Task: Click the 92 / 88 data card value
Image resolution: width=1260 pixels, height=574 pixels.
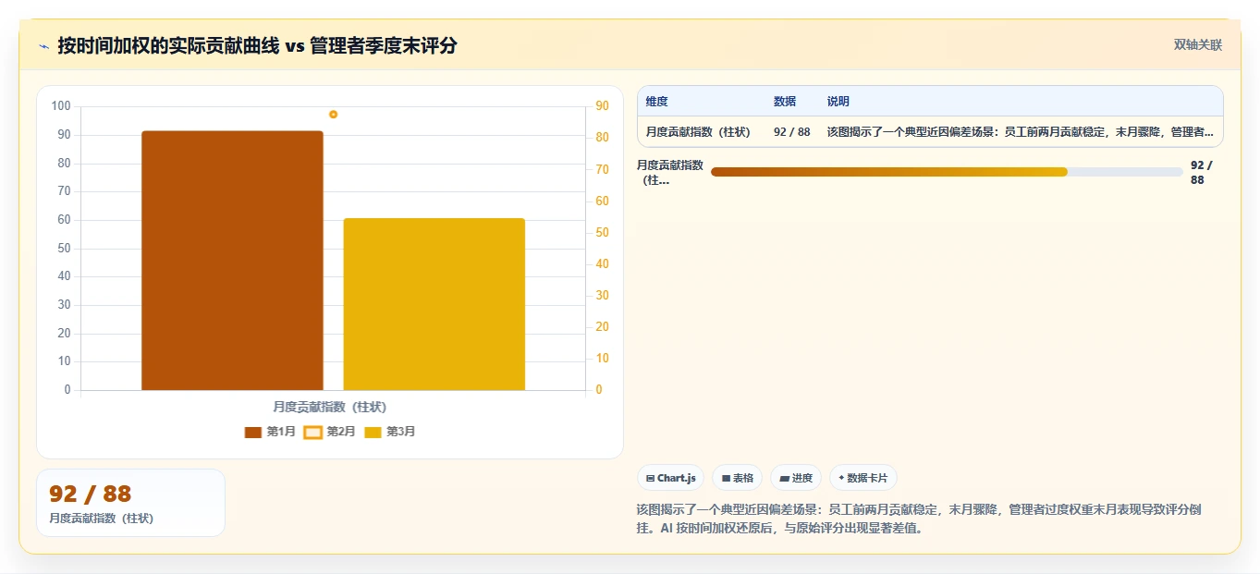Action: [91, 494]
